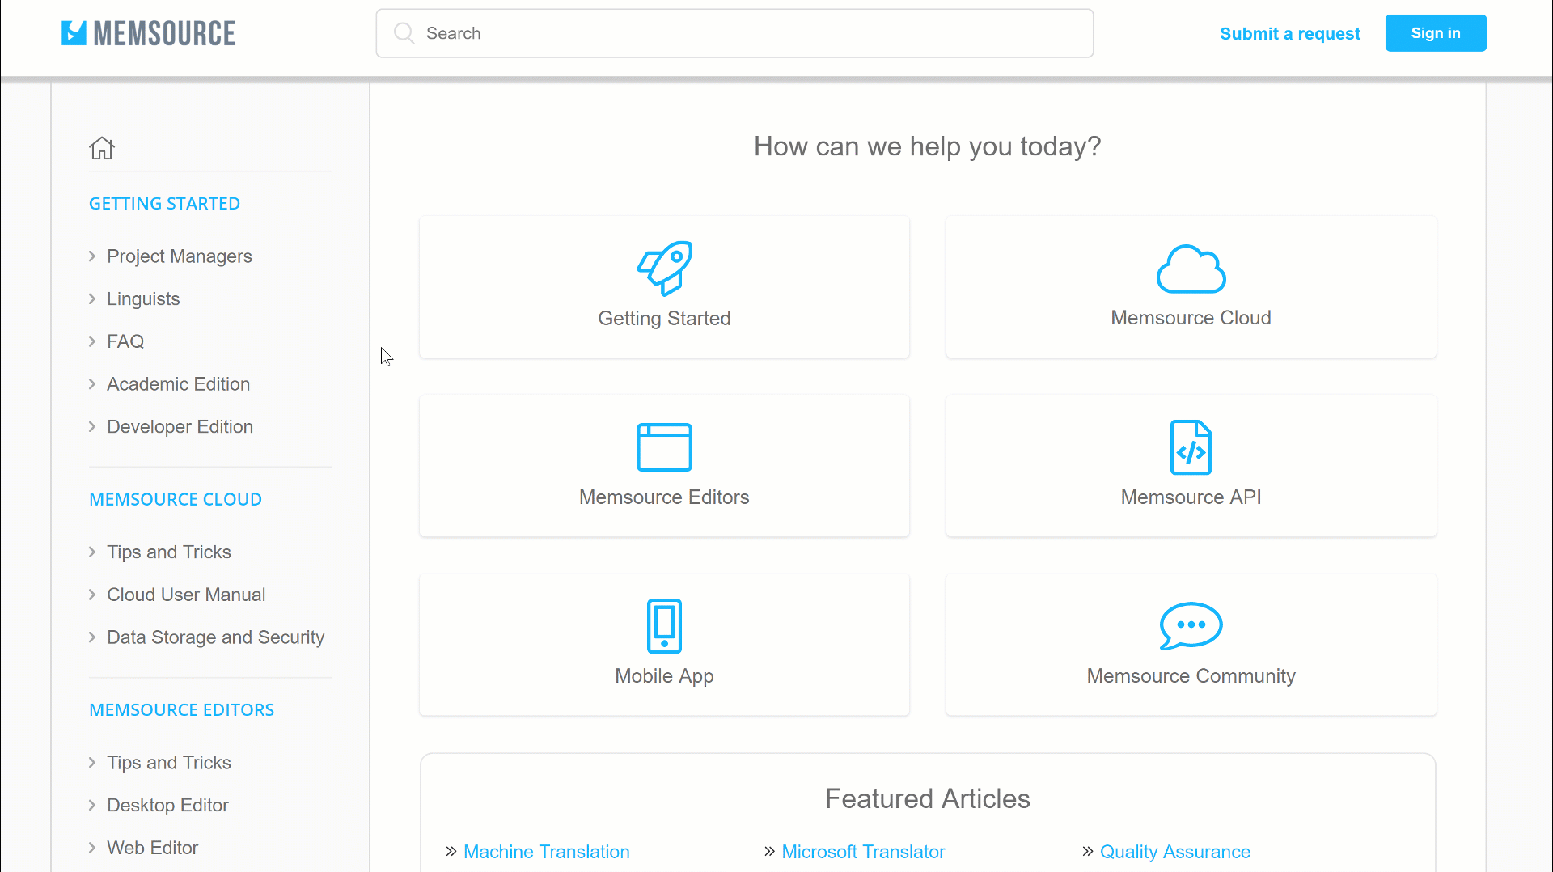Screen dimensions: 1553x872
Task: Open the Machine Translation featured article
Action: pos(547,852)
